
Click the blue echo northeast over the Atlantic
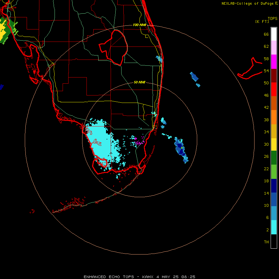[x=194, y=77]
